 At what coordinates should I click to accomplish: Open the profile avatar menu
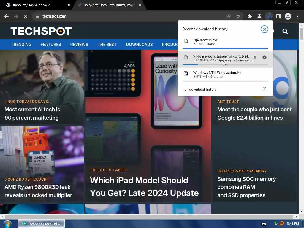(288, 17)
